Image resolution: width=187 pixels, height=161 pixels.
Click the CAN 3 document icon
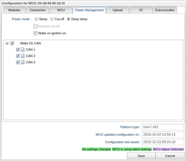[x=23, y=62]
